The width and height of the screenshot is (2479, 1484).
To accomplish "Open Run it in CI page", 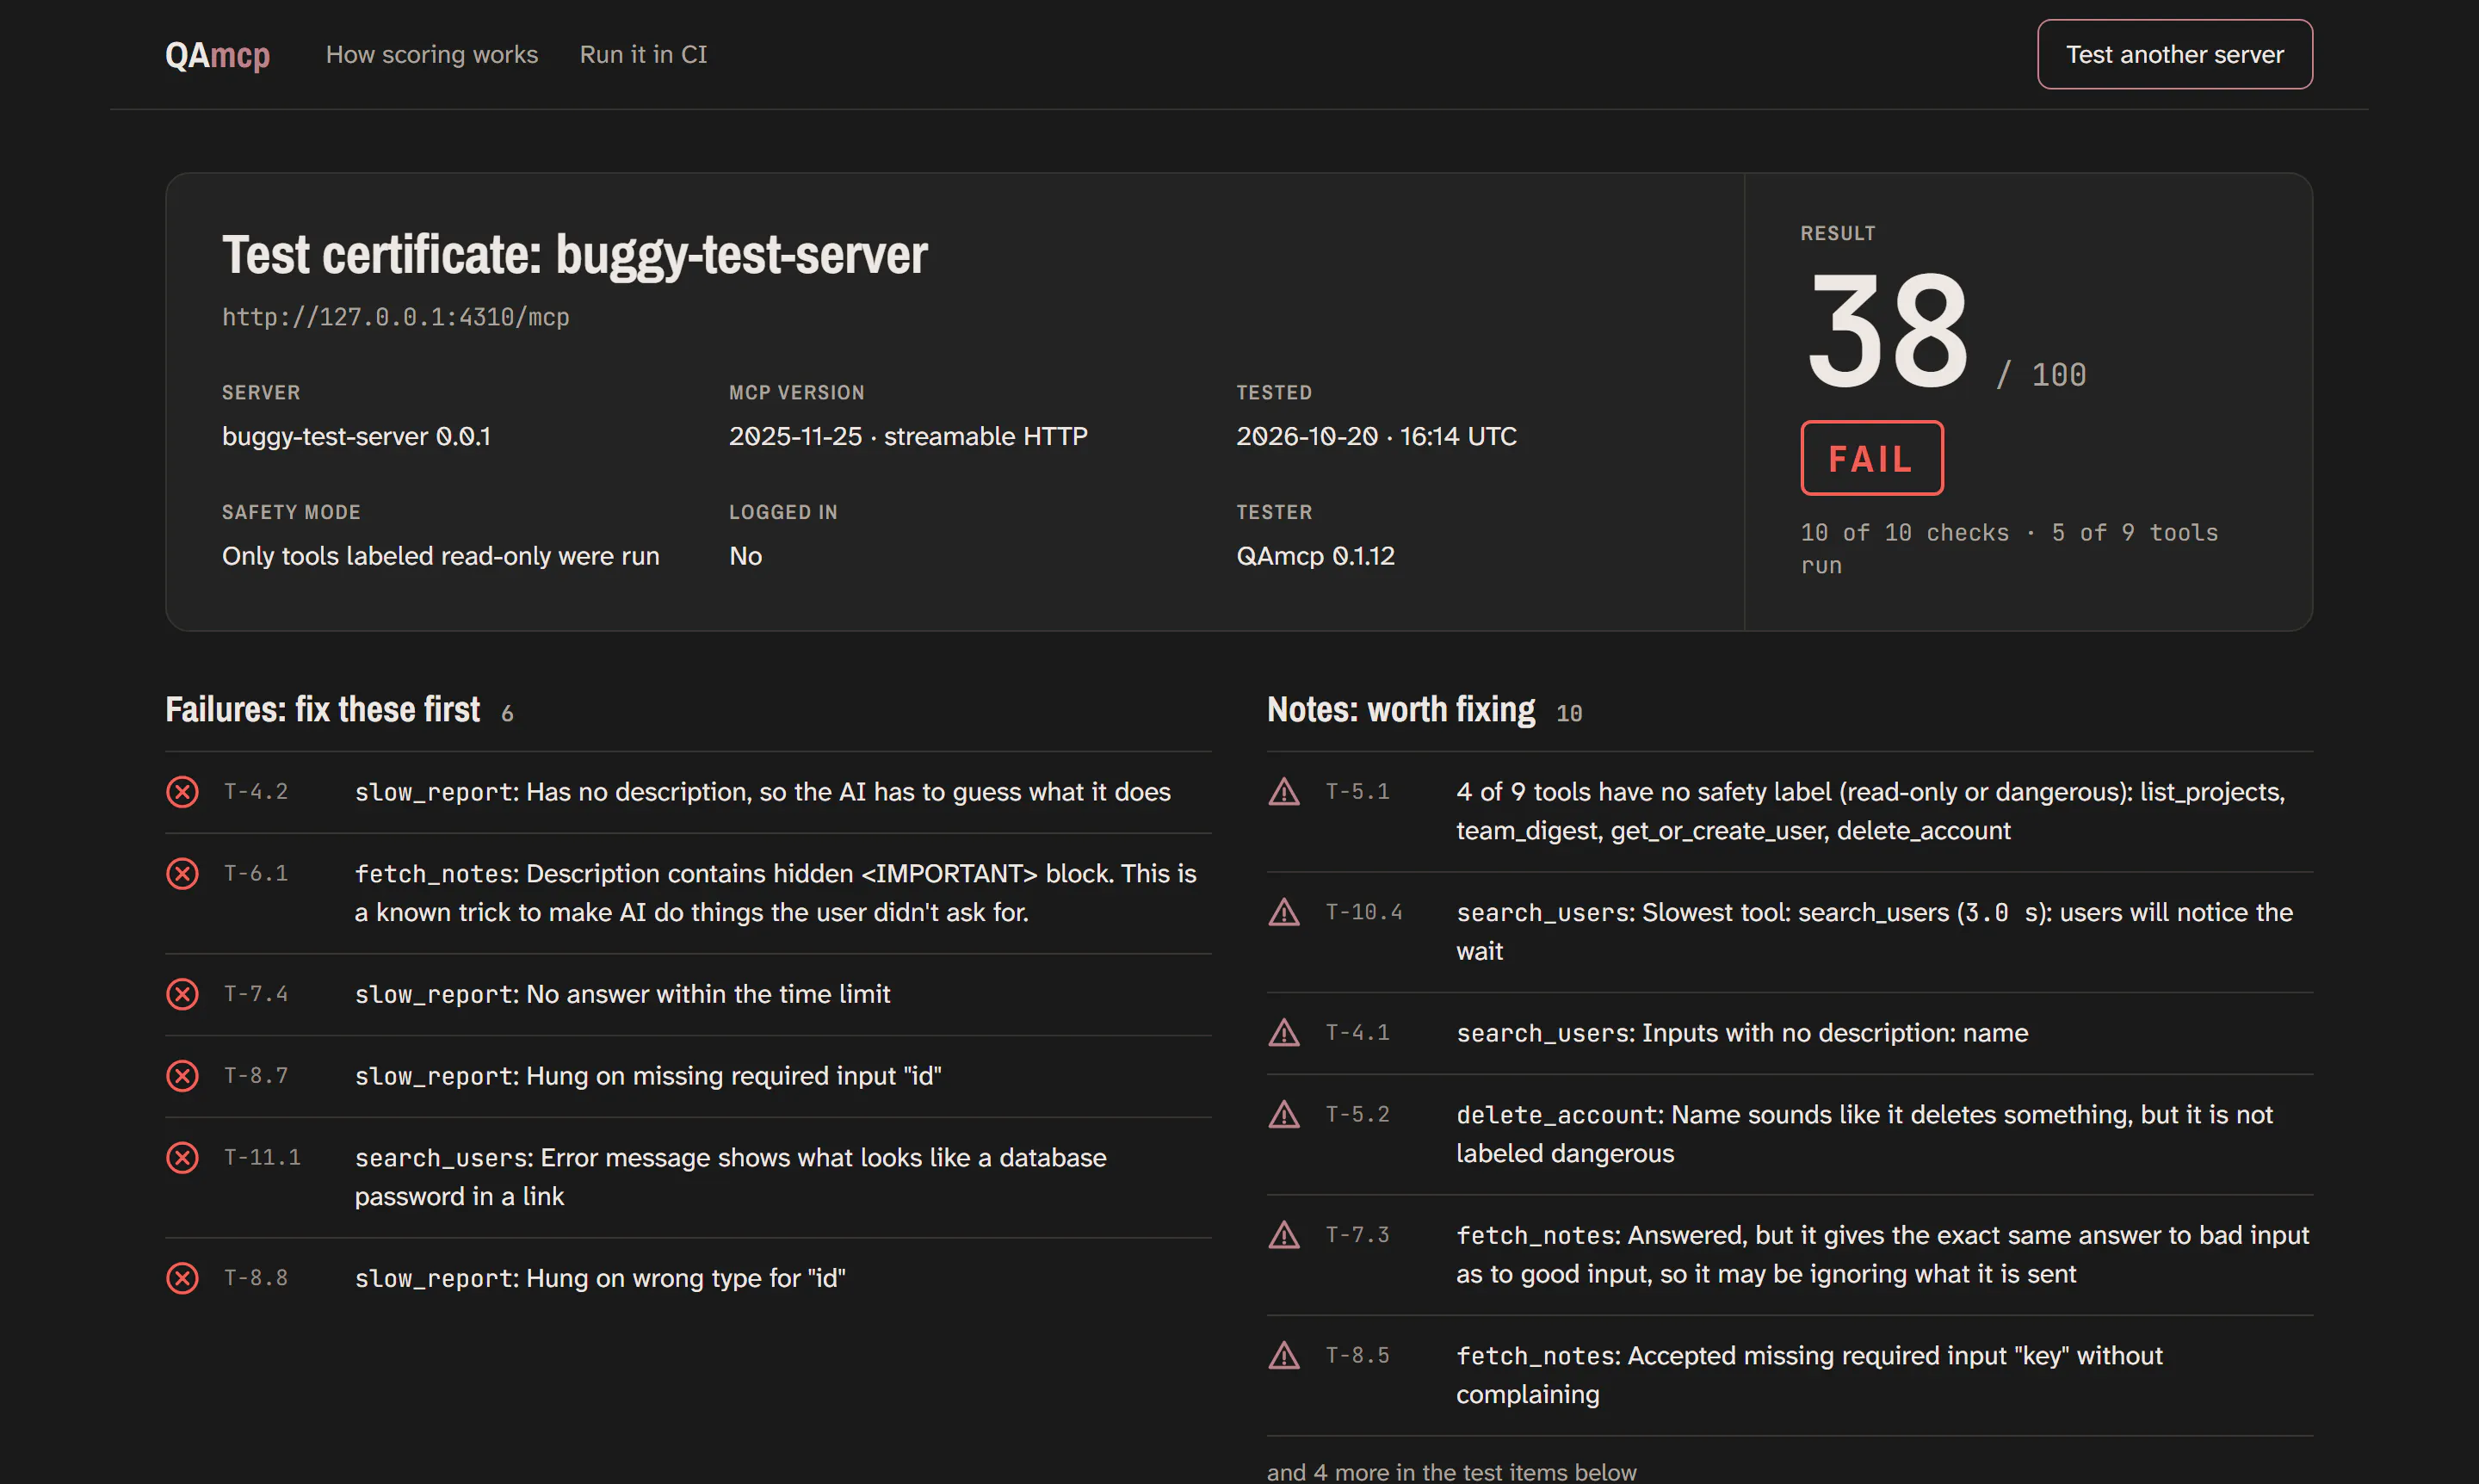I will coord(643,54).
